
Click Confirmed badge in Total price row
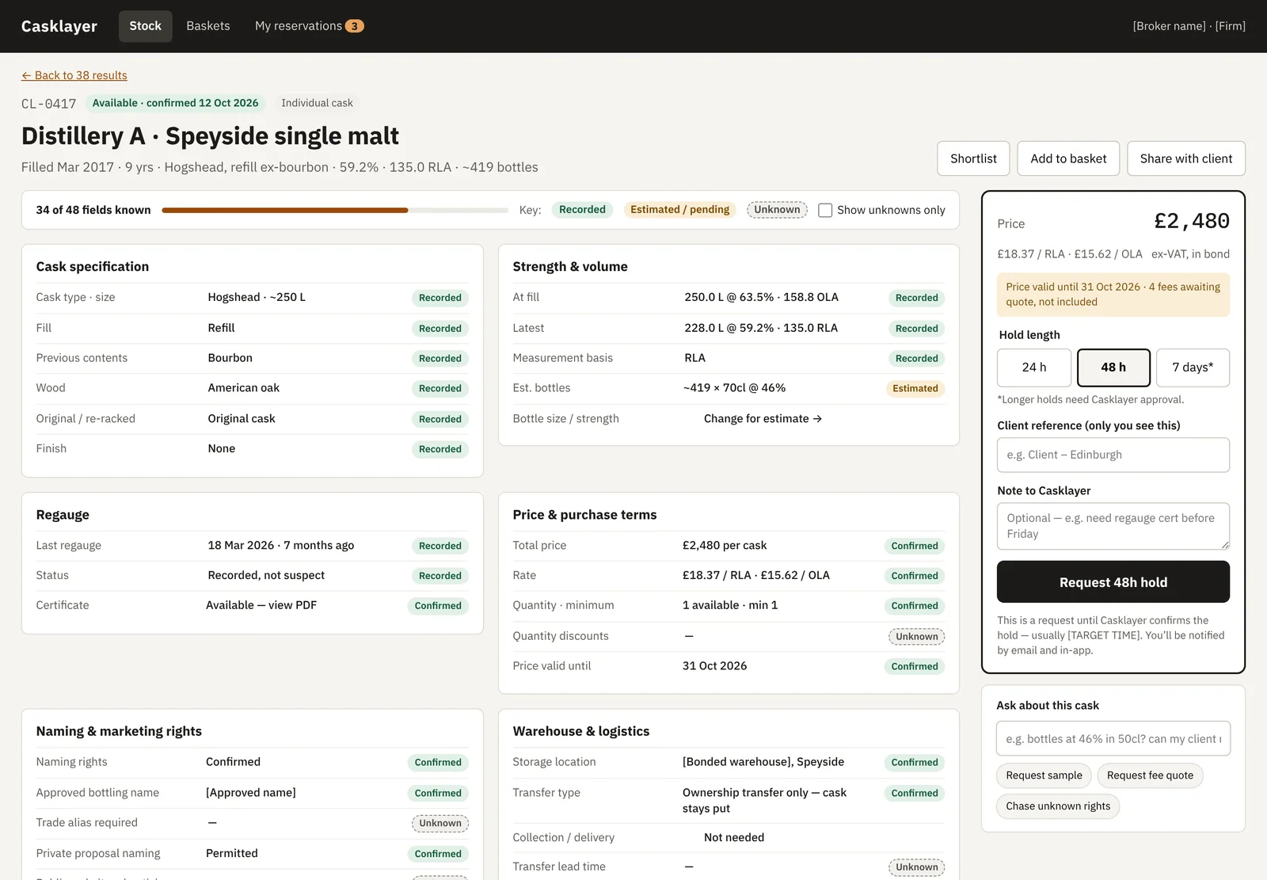click(x=915, y=547)
